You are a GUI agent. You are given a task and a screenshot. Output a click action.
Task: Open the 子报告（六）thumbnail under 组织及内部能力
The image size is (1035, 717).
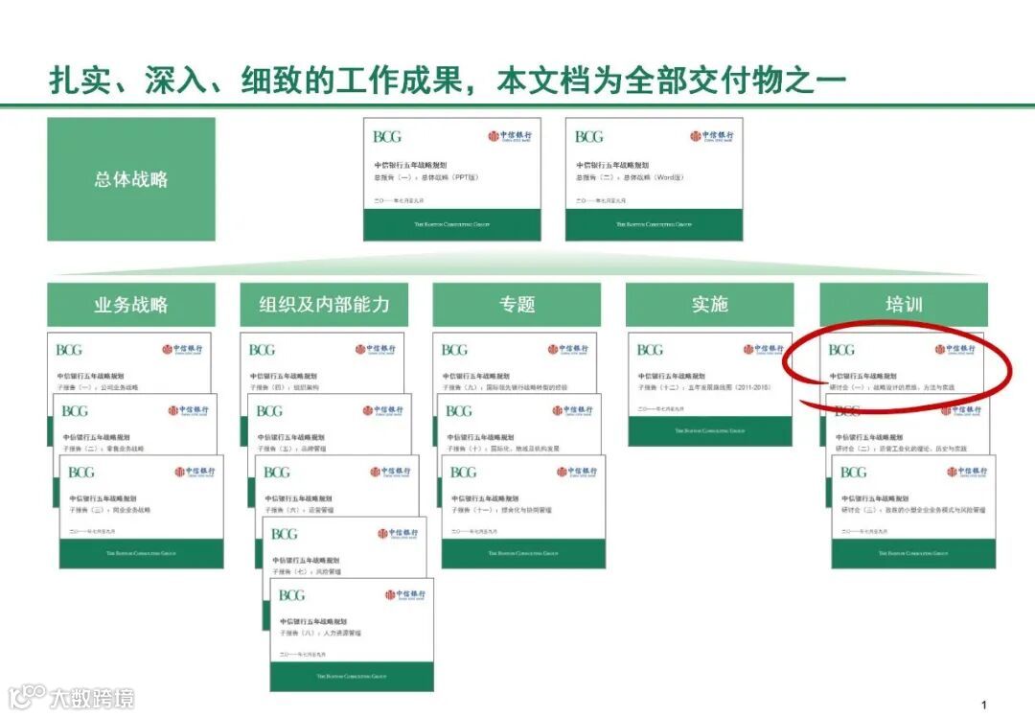[337, 485]
